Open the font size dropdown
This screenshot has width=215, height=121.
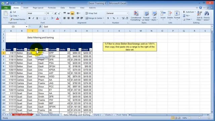pos(52,13)
